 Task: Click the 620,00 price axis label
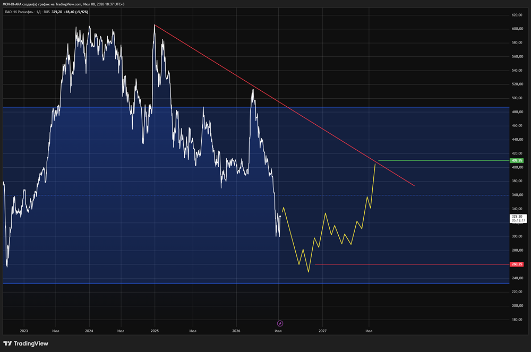(517, 15)
